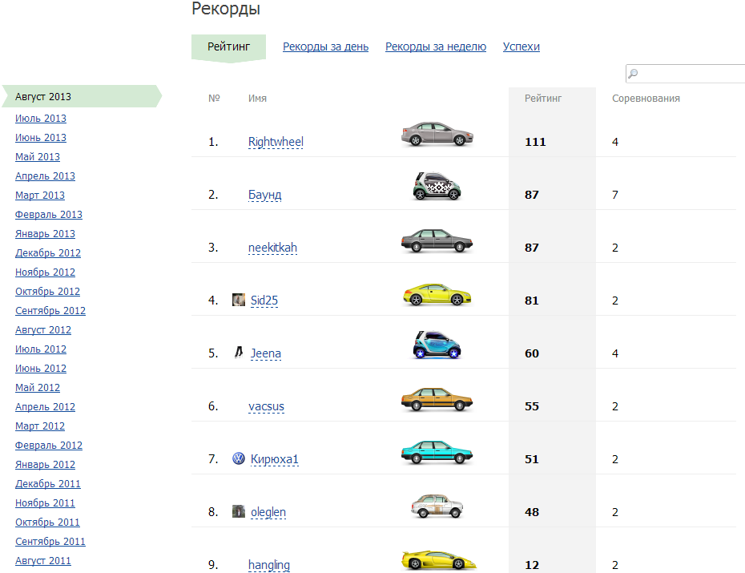745x573 pixels.
Task: Click the Соревнования column header
Action: click(646, 99)
